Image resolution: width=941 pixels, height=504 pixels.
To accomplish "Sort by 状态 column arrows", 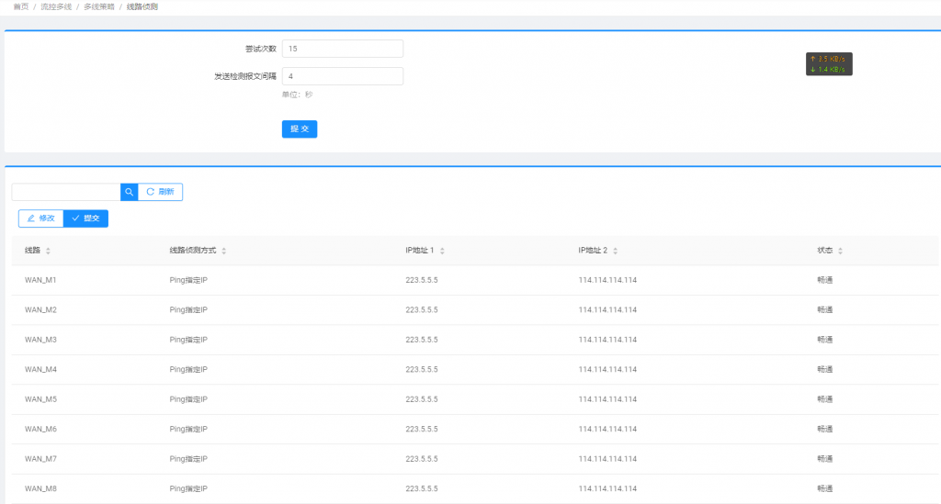I will [x=840, y=251].
